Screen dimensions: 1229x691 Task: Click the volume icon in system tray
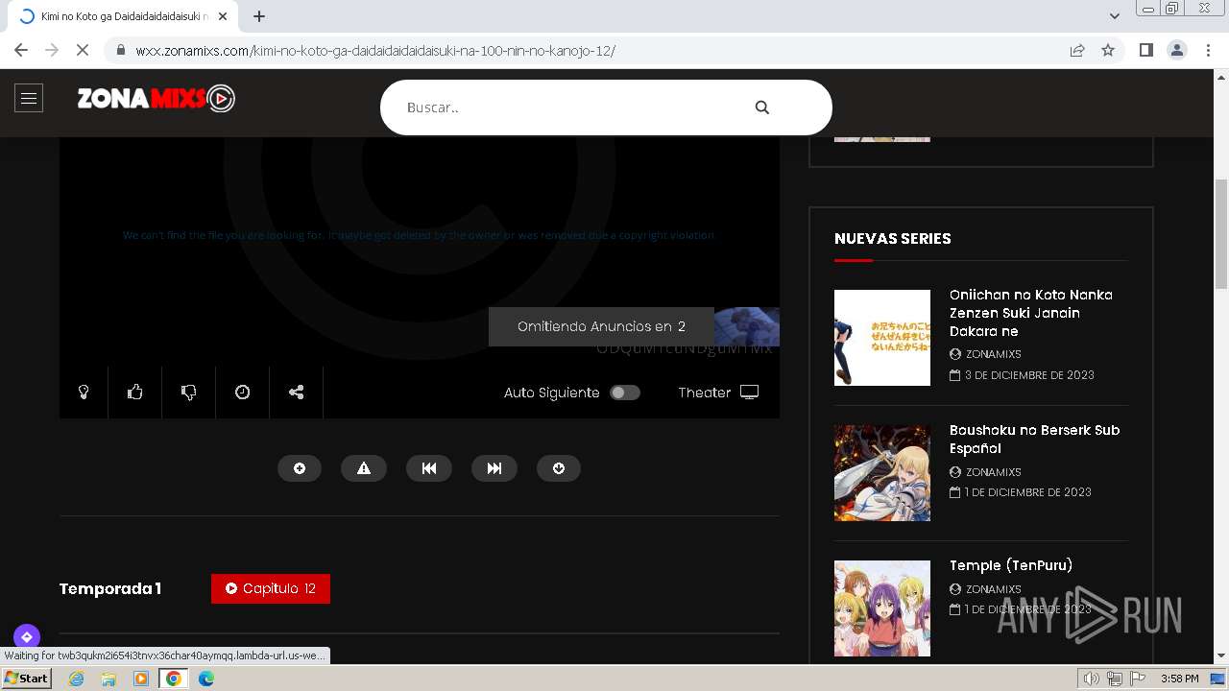1092,679
